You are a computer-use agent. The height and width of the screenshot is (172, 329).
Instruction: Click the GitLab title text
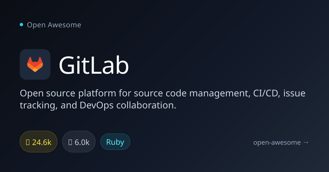pos(94,65)
